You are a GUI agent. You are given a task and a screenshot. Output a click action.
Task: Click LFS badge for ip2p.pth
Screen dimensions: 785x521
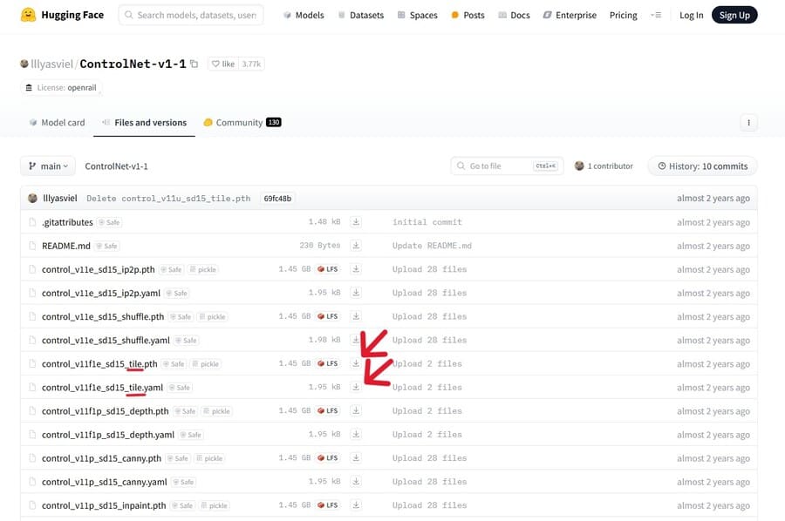click(x=327, y=269)
